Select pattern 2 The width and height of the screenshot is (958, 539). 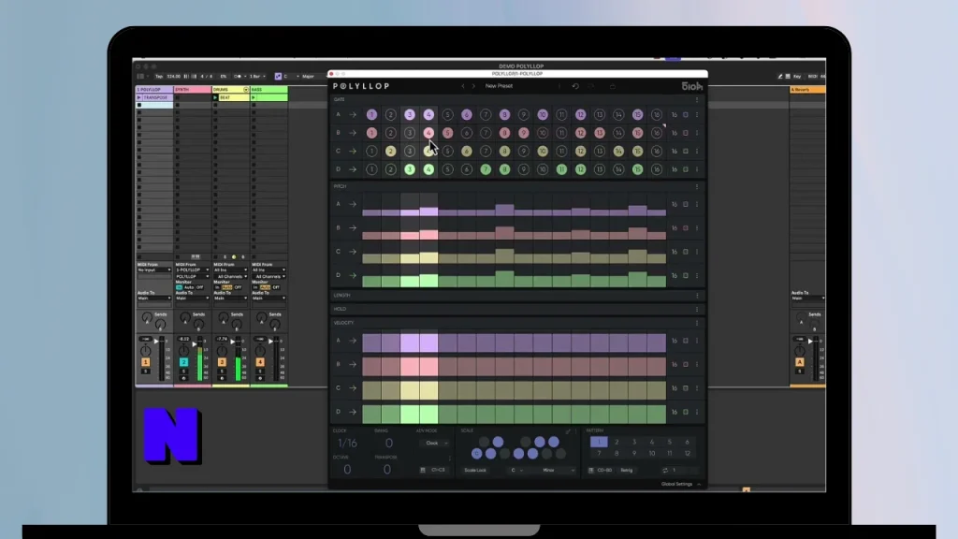(617, 442)
